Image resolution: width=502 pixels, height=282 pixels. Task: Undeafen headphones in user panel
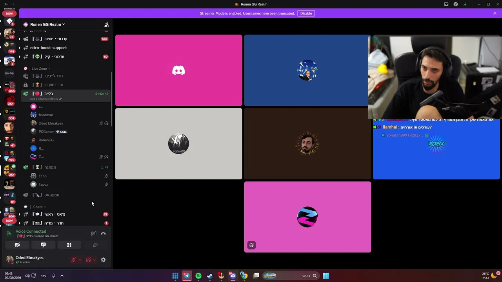coord(89,260)
